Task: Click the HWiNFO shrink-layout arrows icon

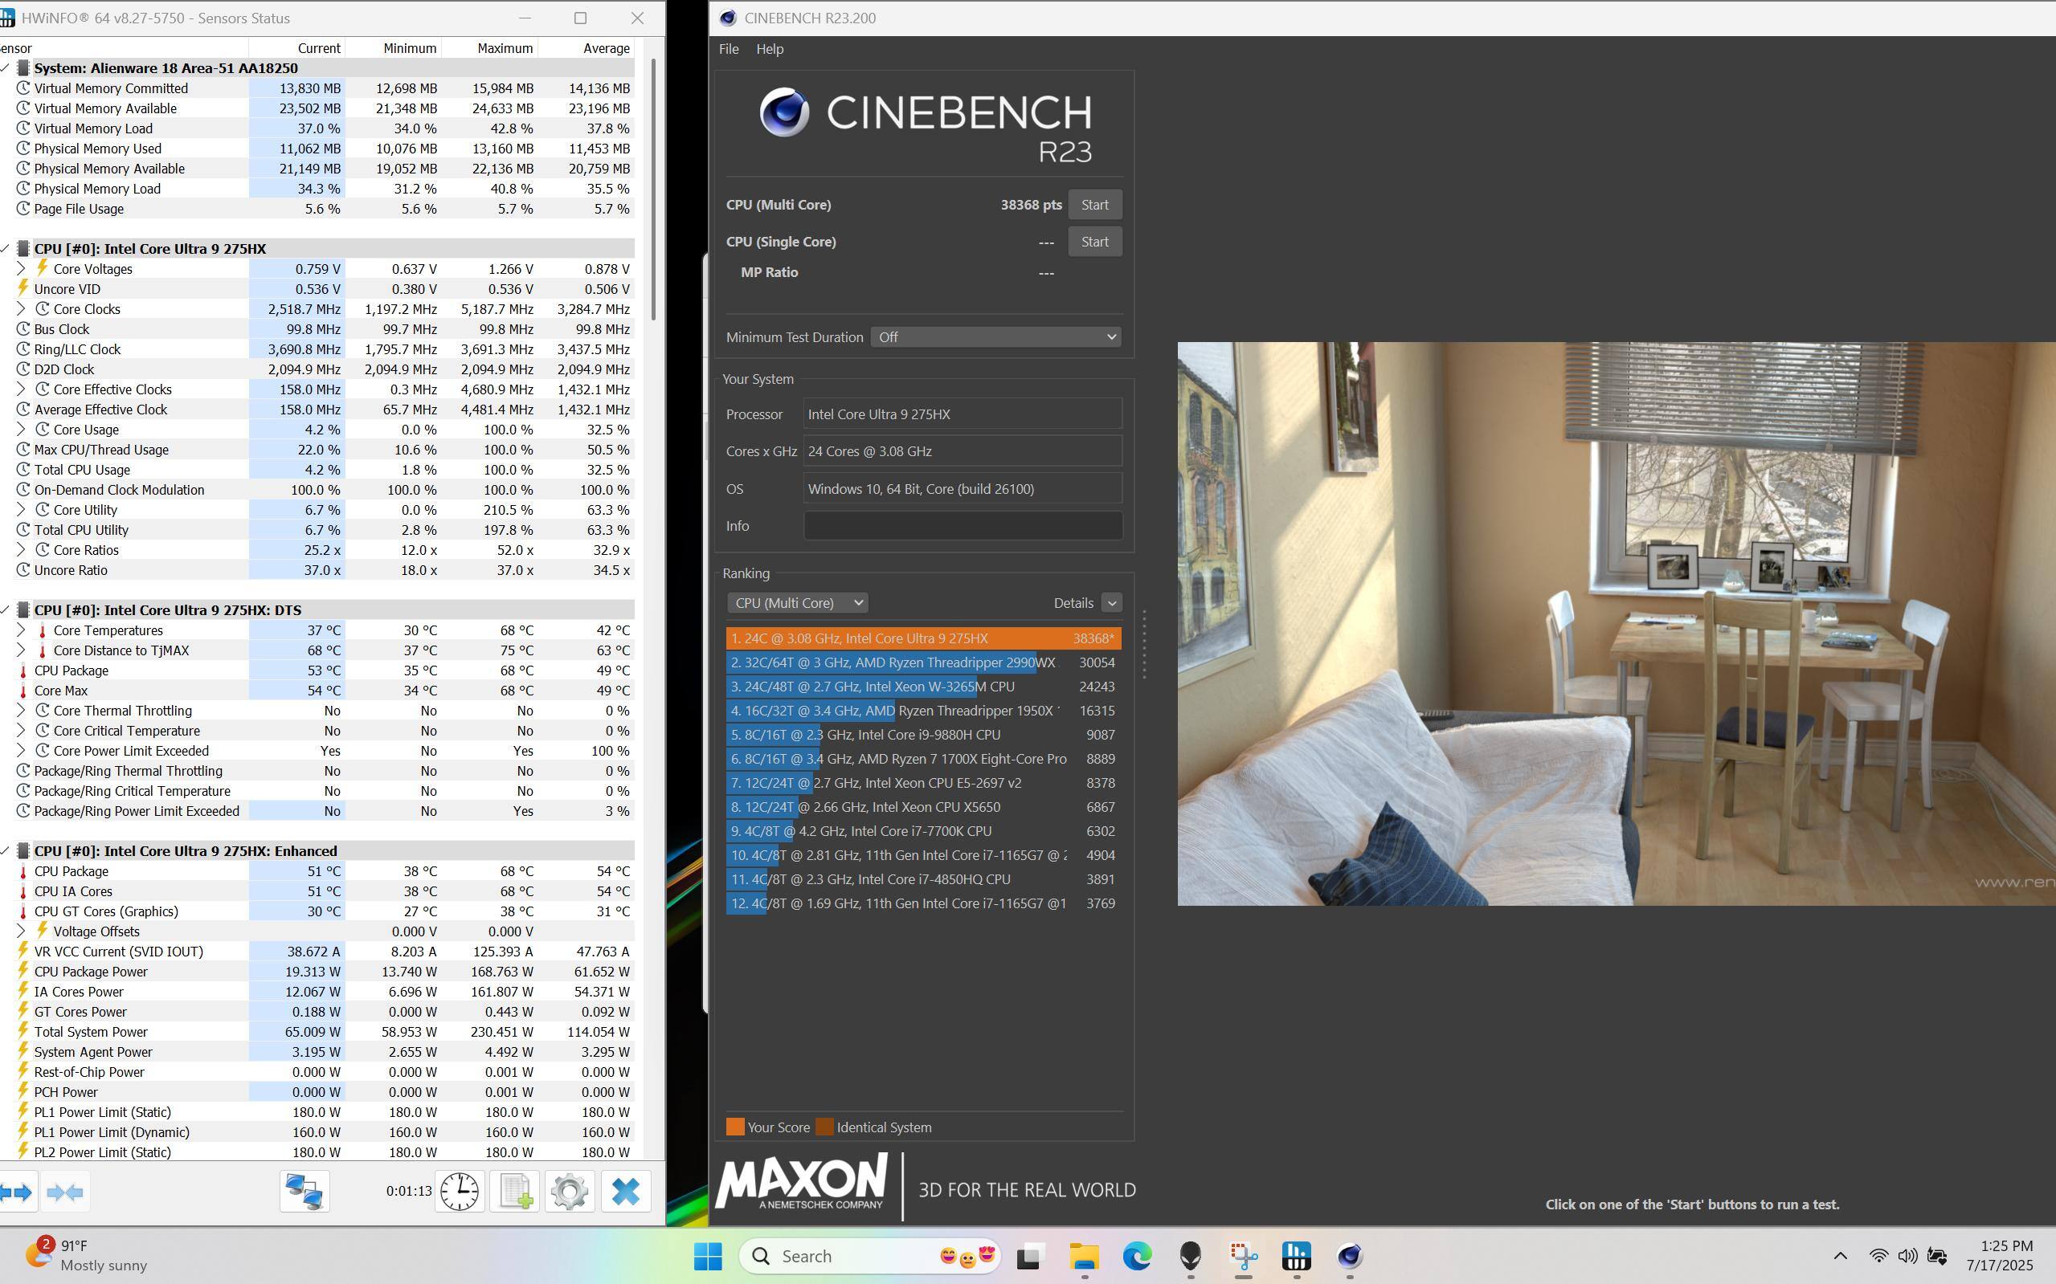Action: tap(65, 1192)
